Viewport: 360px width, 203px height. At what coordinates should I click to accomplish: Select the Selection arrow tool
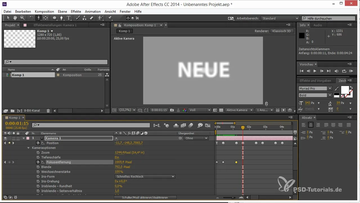[x=8, y=18]
